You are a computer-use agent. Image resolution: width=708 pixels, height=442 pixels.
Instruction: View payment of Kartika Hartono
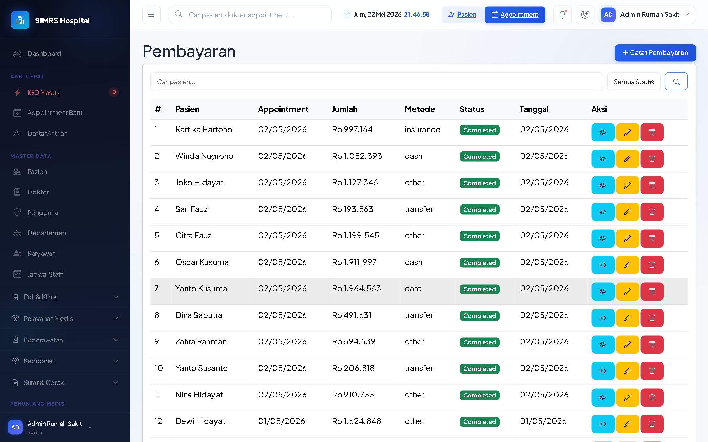tap(603, 132)
